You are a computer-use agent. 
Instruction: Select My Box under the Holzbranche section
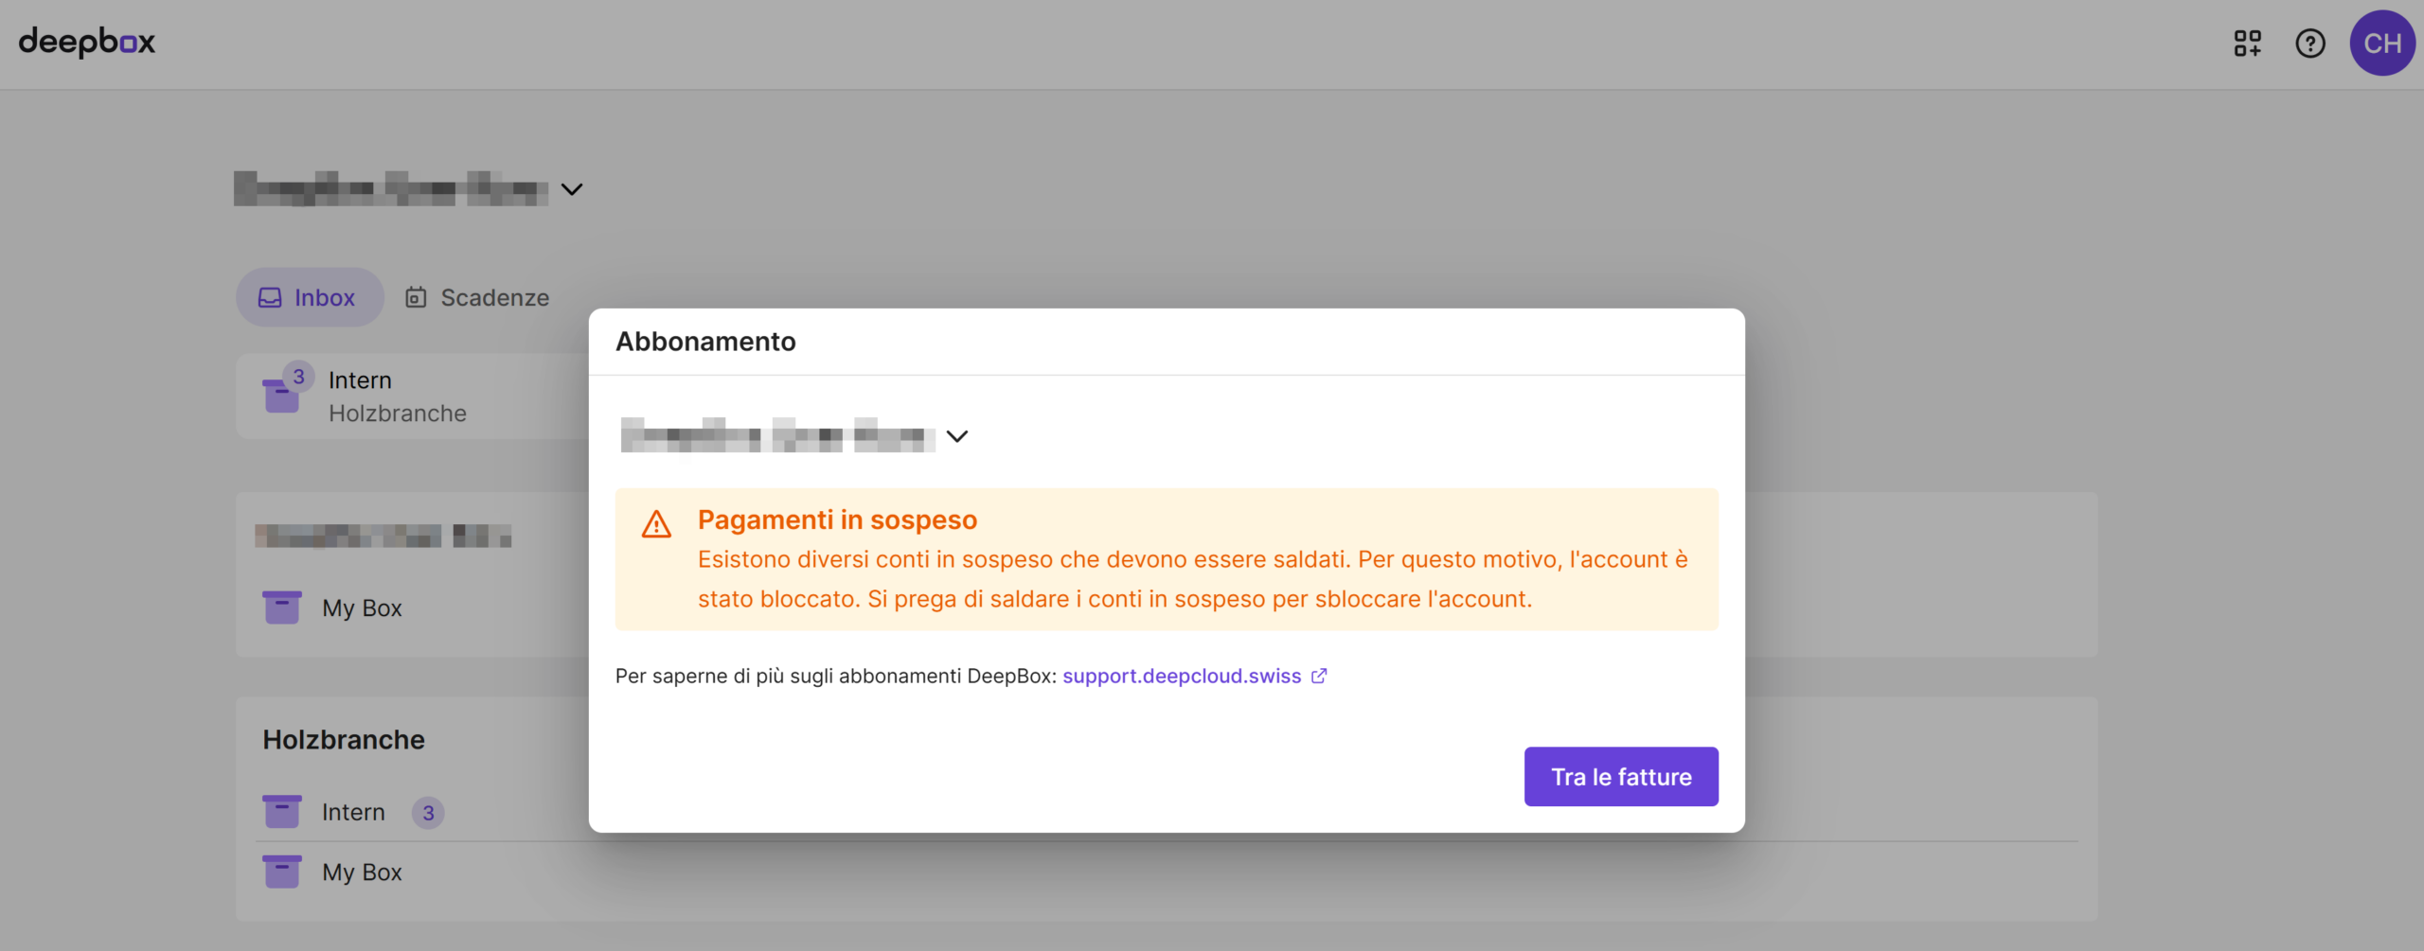362,872
